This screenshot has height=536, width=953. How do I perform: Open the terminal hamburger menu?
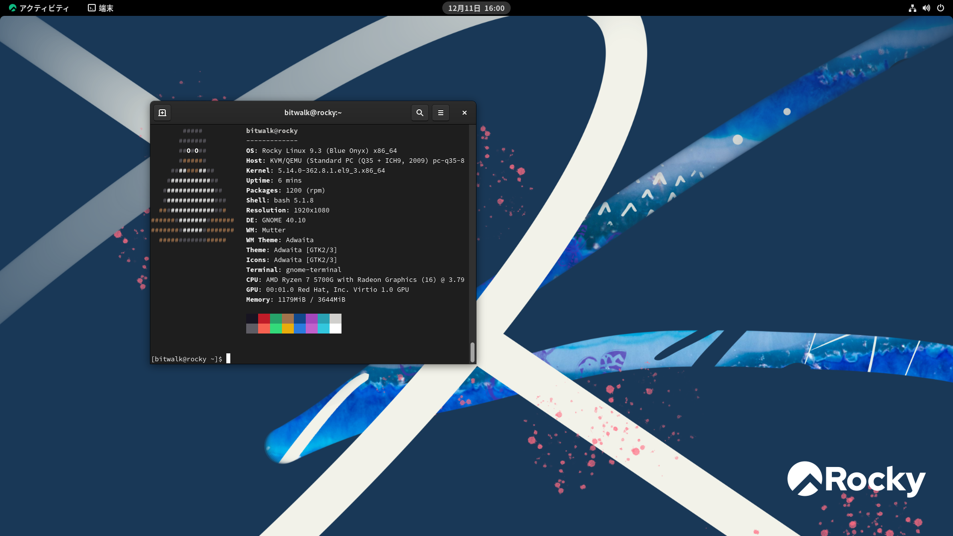click(x=440, y=113)
